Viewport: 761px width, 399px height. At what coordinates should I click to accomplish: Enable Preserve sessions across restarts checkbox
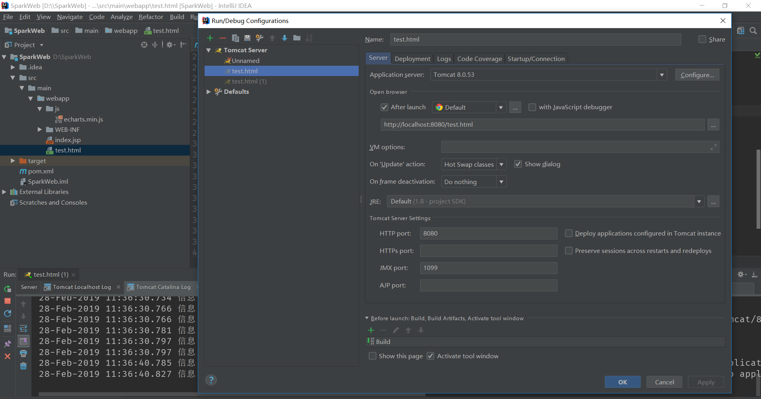[x=569, y=251]
